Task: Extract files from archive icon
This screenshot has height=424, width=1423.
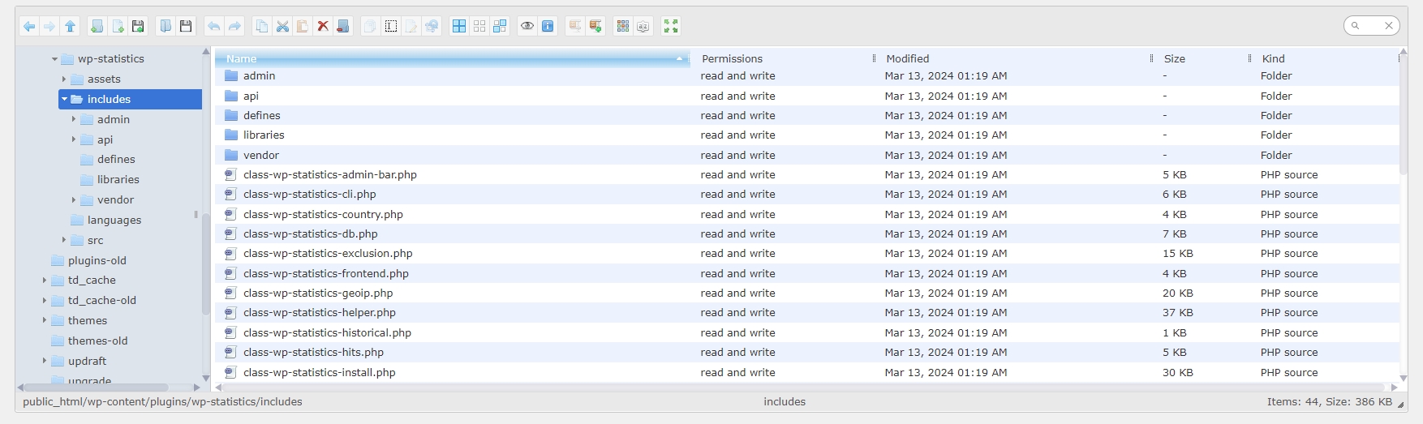Action: (575, 27)
